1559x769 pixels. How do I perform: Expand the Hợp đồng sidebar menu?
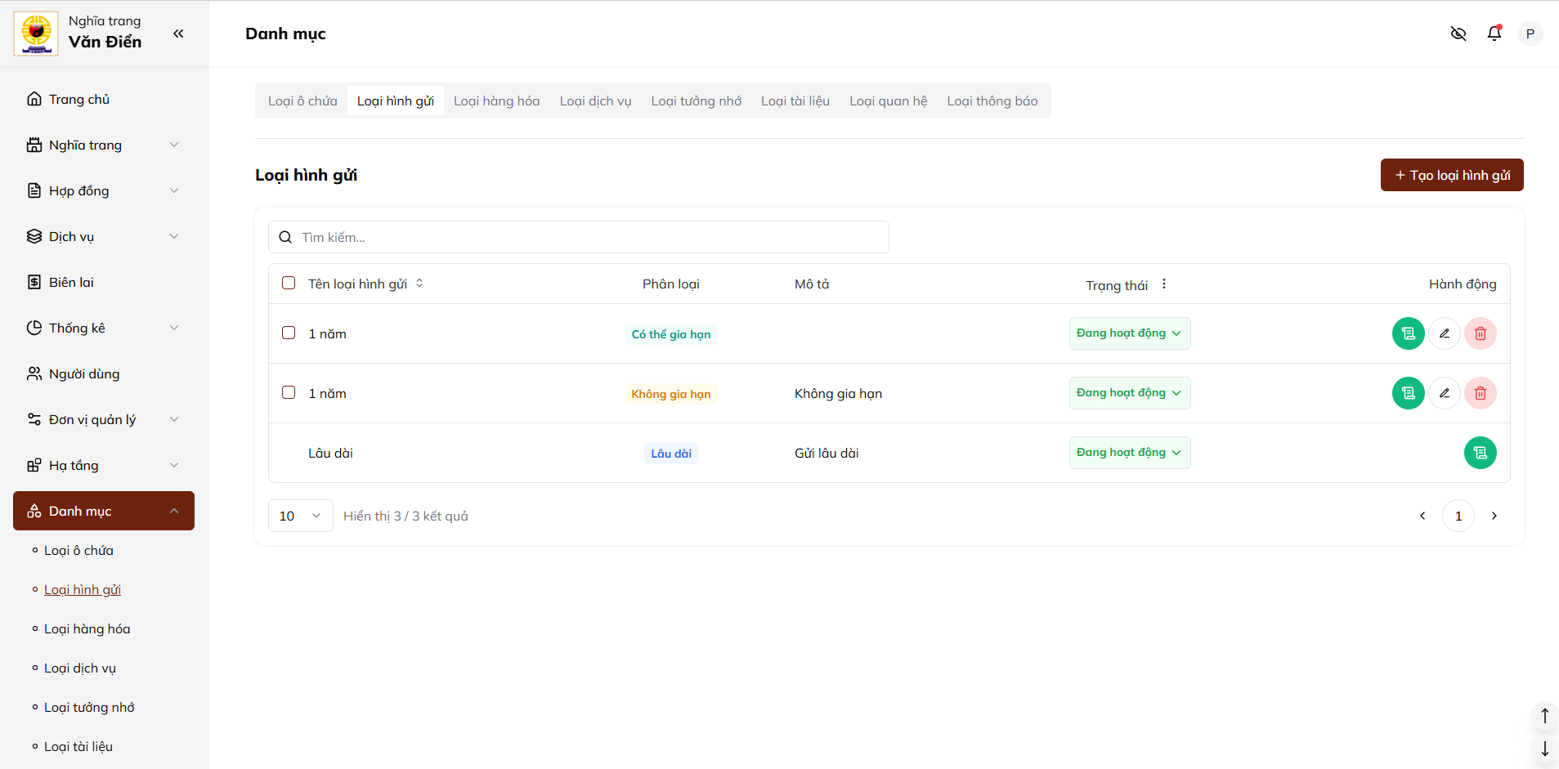point(103,190)
